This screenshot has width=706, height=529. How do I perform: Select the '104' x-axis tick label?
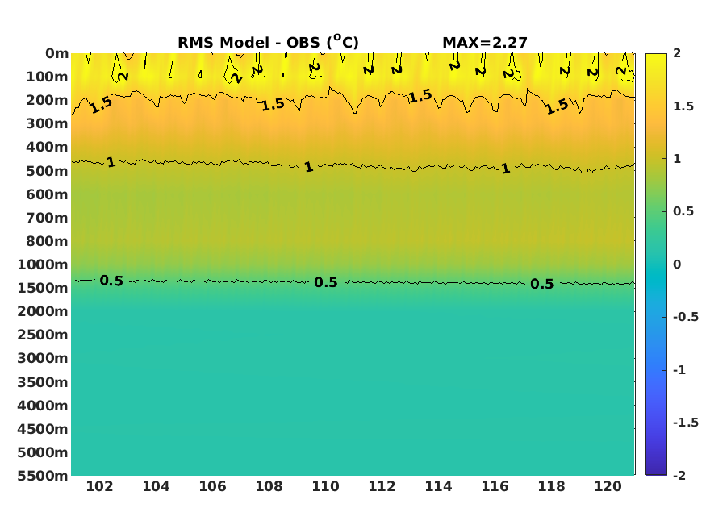tap(156, 487)
